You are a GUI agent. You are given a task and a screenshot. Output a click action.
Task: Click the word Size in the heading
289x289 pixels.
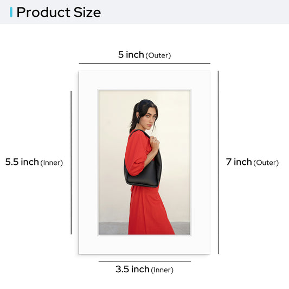(87, 12)
